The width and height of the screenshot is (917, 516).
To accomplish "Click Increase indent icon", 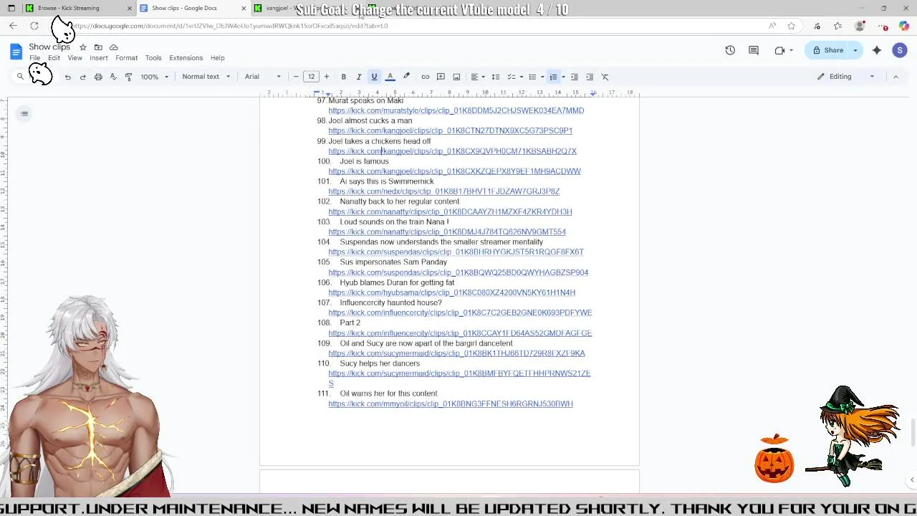I will click(590, 77).
